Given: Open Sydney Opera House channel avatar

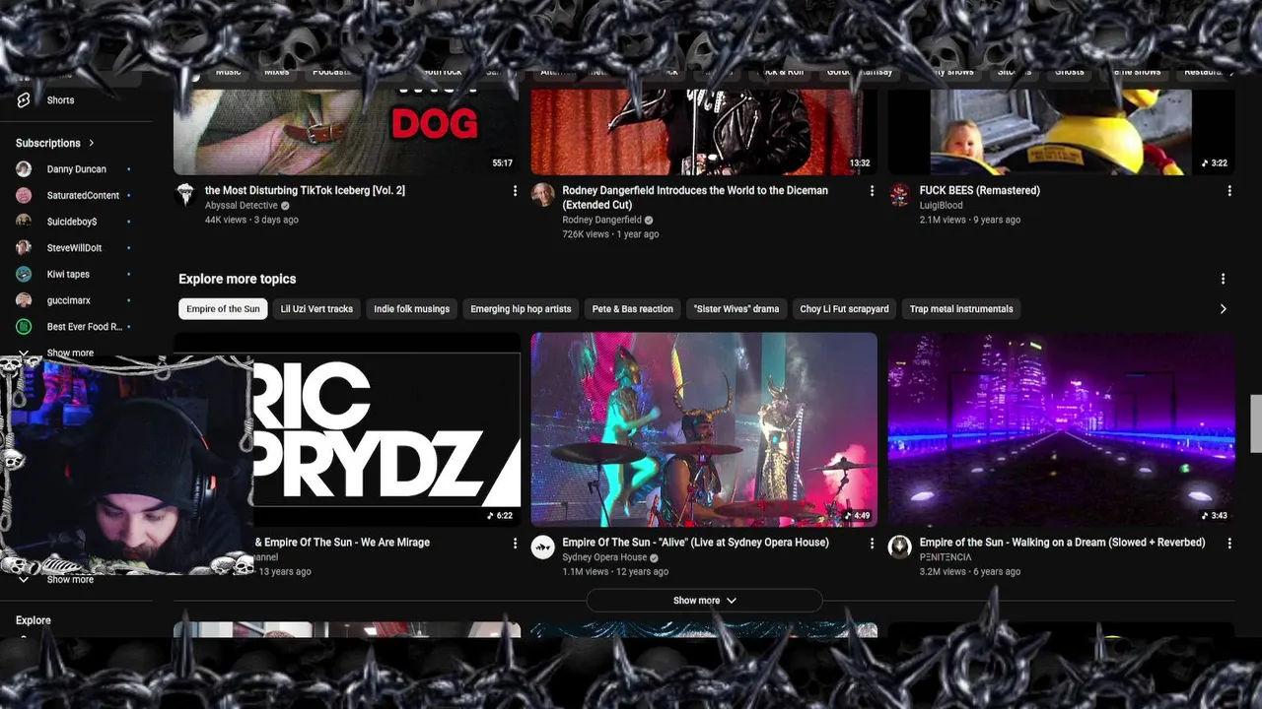Looking at the screenshot, I should (543, 547).
